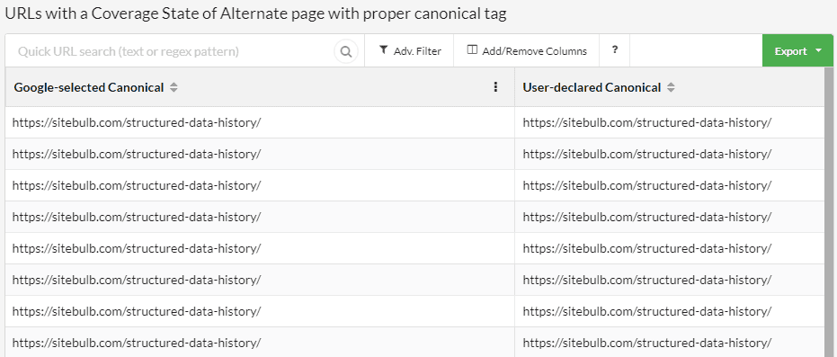Sort by Google-selected Canonical arrows
The image size is (837, 357).
(174, 87)
